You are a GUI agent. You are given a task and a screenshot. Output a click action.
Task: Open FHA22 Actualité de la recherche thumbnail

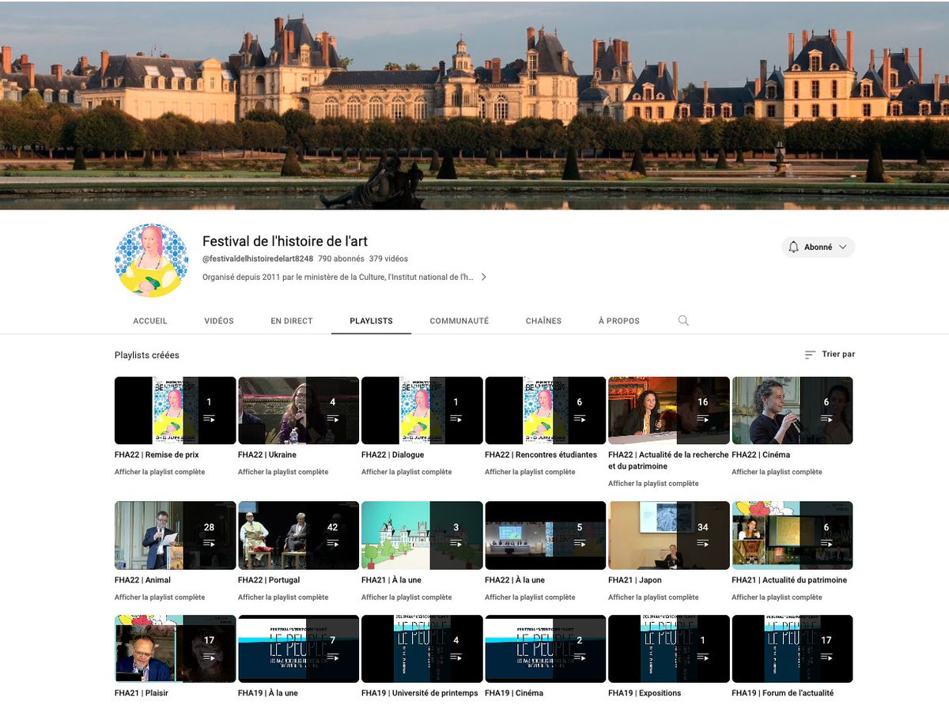pyautogui.click(x=669, y=410)
